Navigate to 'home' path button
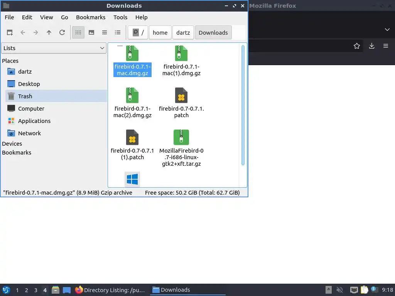This screenshot has height=296, width=395. point(160,32)
